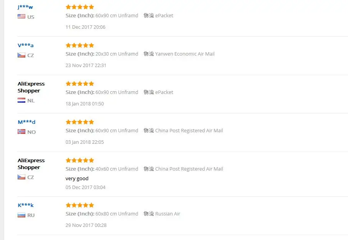This screenshot has width=348, height=240.
Task: Click the 60x80 cm Unframd size text
Action: (x=117, y=214)
